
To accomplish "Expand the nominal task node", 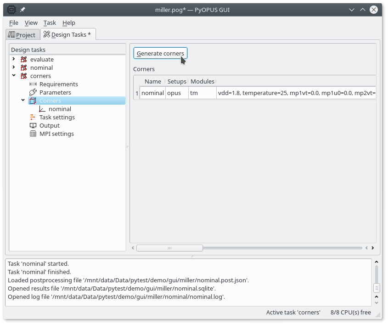I will (14, 67).
